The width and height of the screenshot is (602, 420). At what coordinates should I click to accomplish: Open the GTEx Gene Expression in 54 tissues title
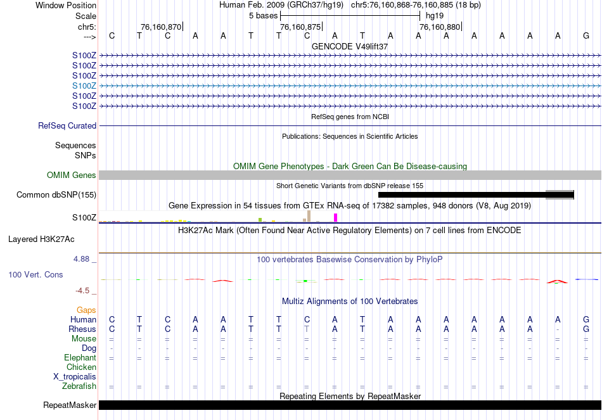[350, 206]
